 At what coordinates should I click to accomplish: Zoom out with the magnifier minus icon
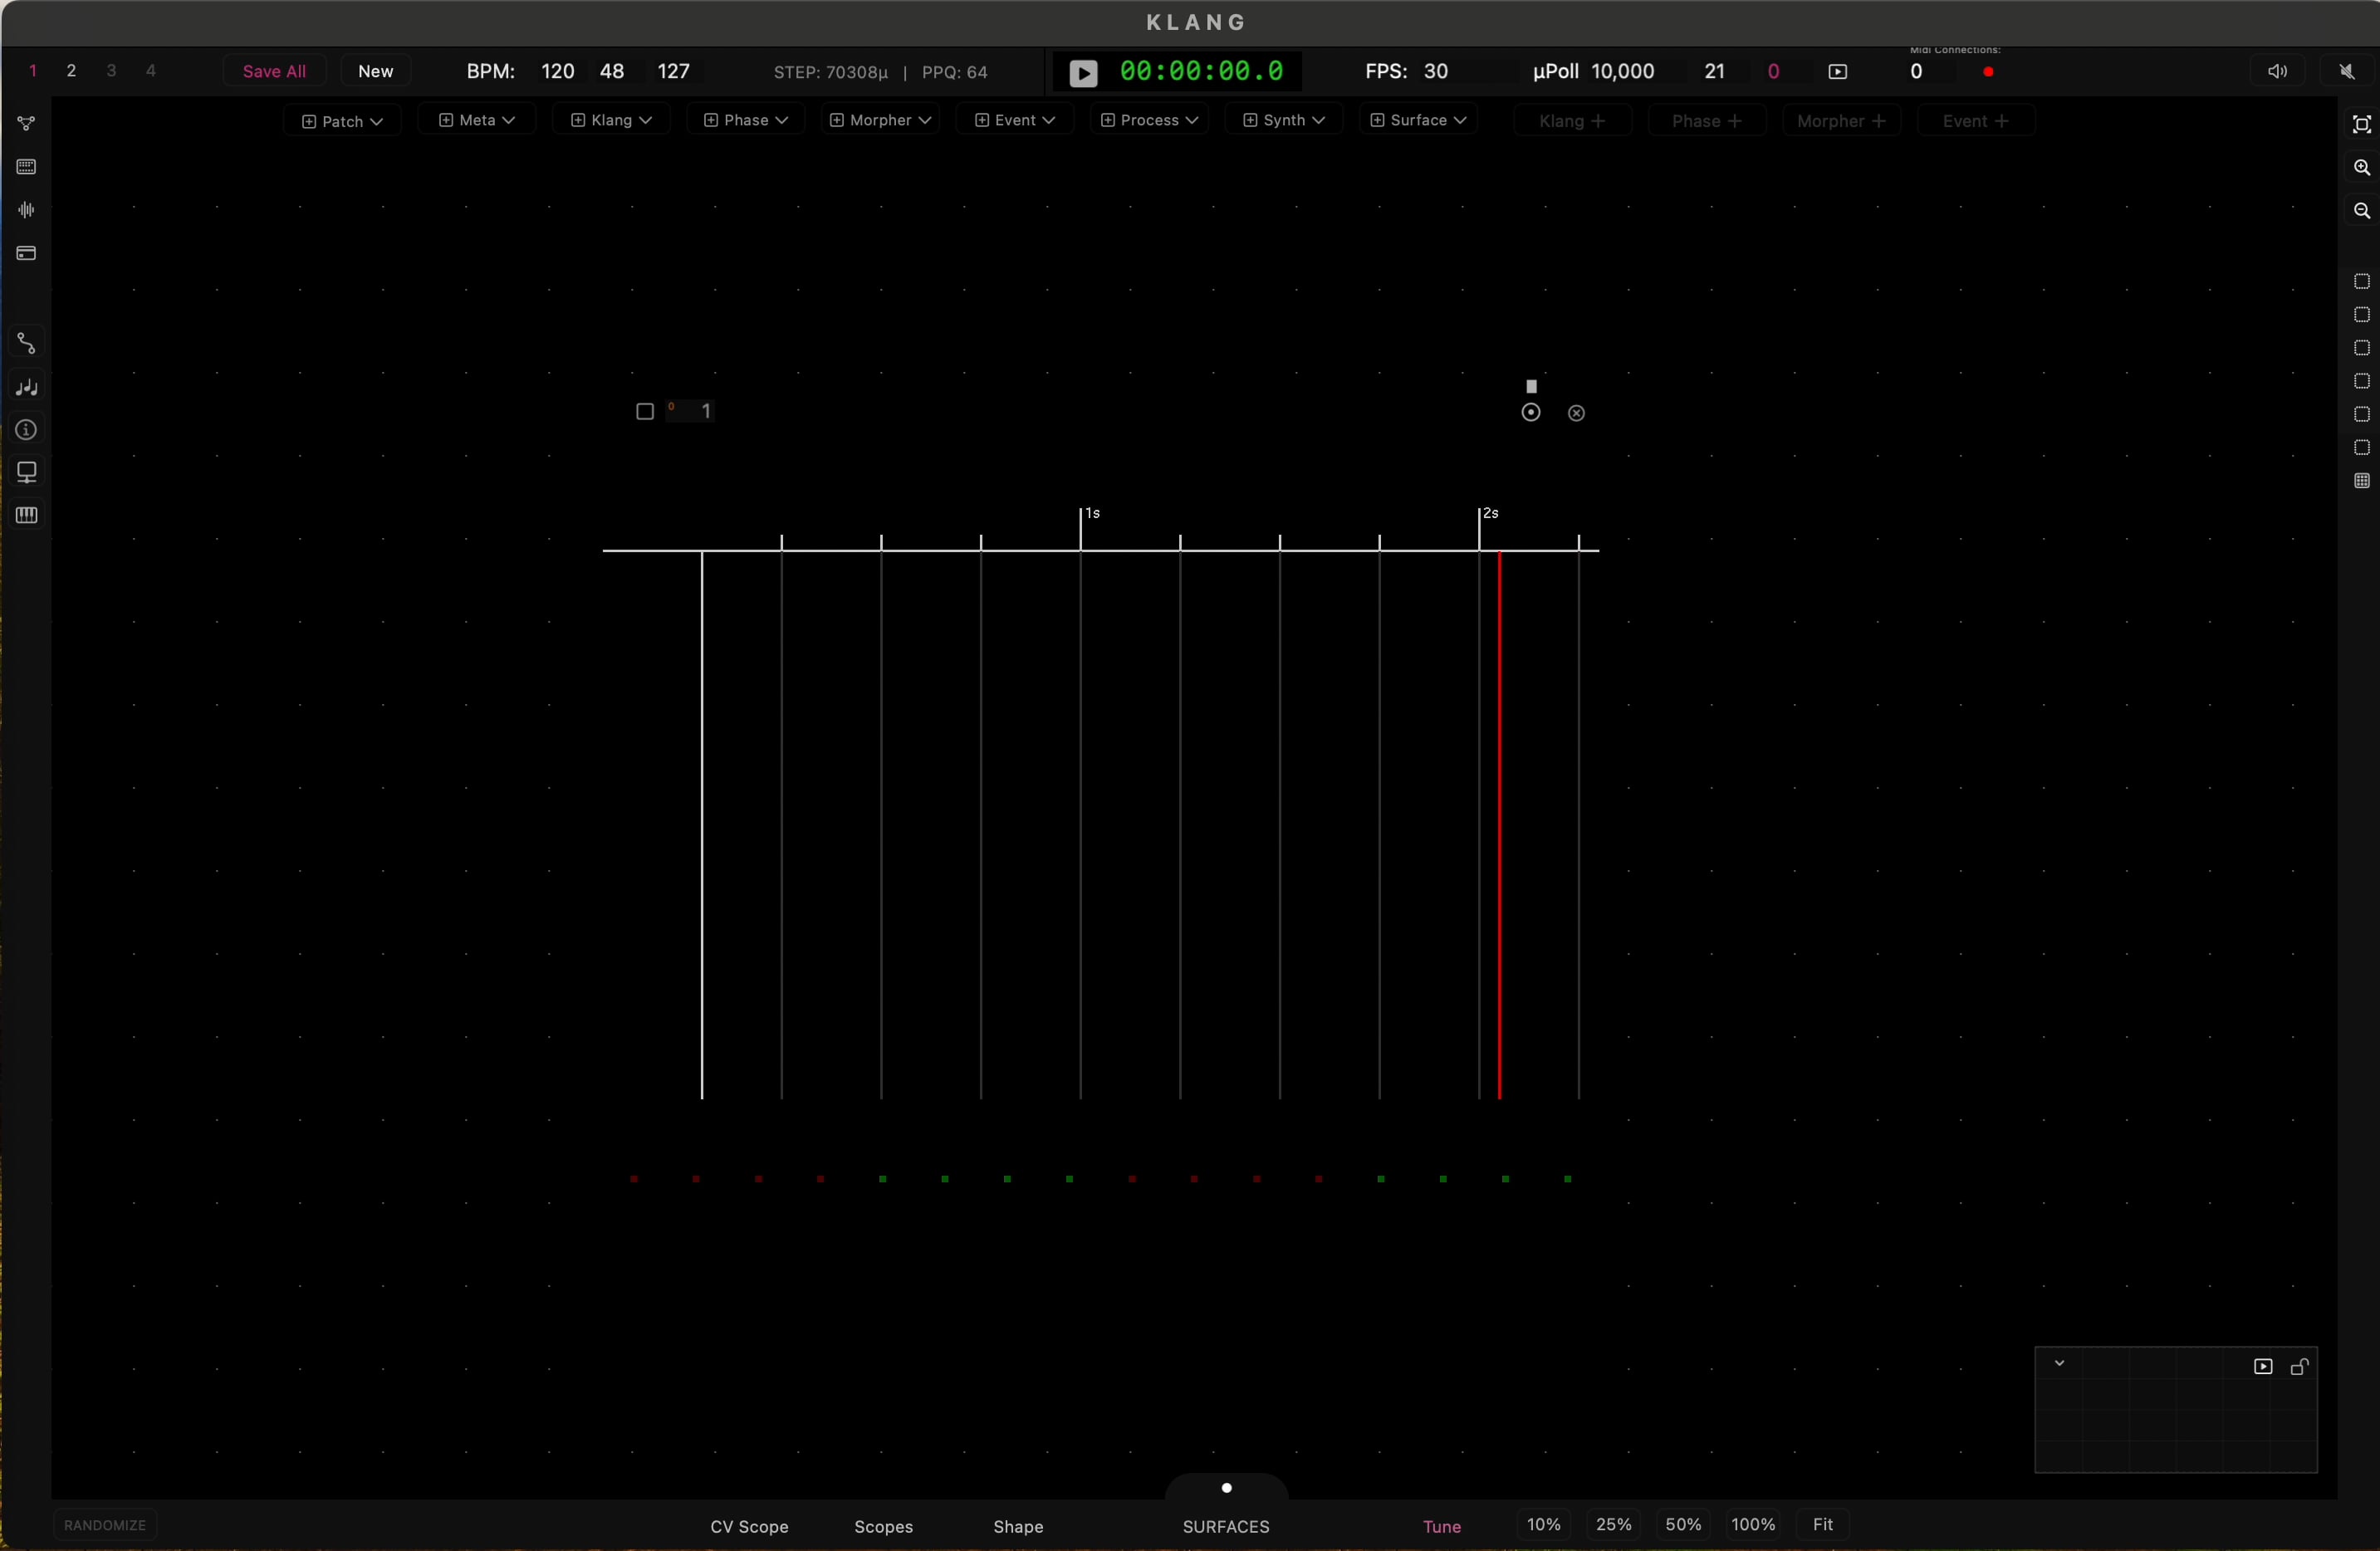tap(2361, 211)
